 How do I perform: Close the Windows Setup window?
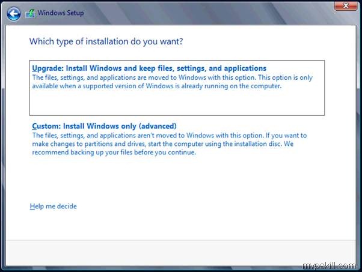coord(346,6)
